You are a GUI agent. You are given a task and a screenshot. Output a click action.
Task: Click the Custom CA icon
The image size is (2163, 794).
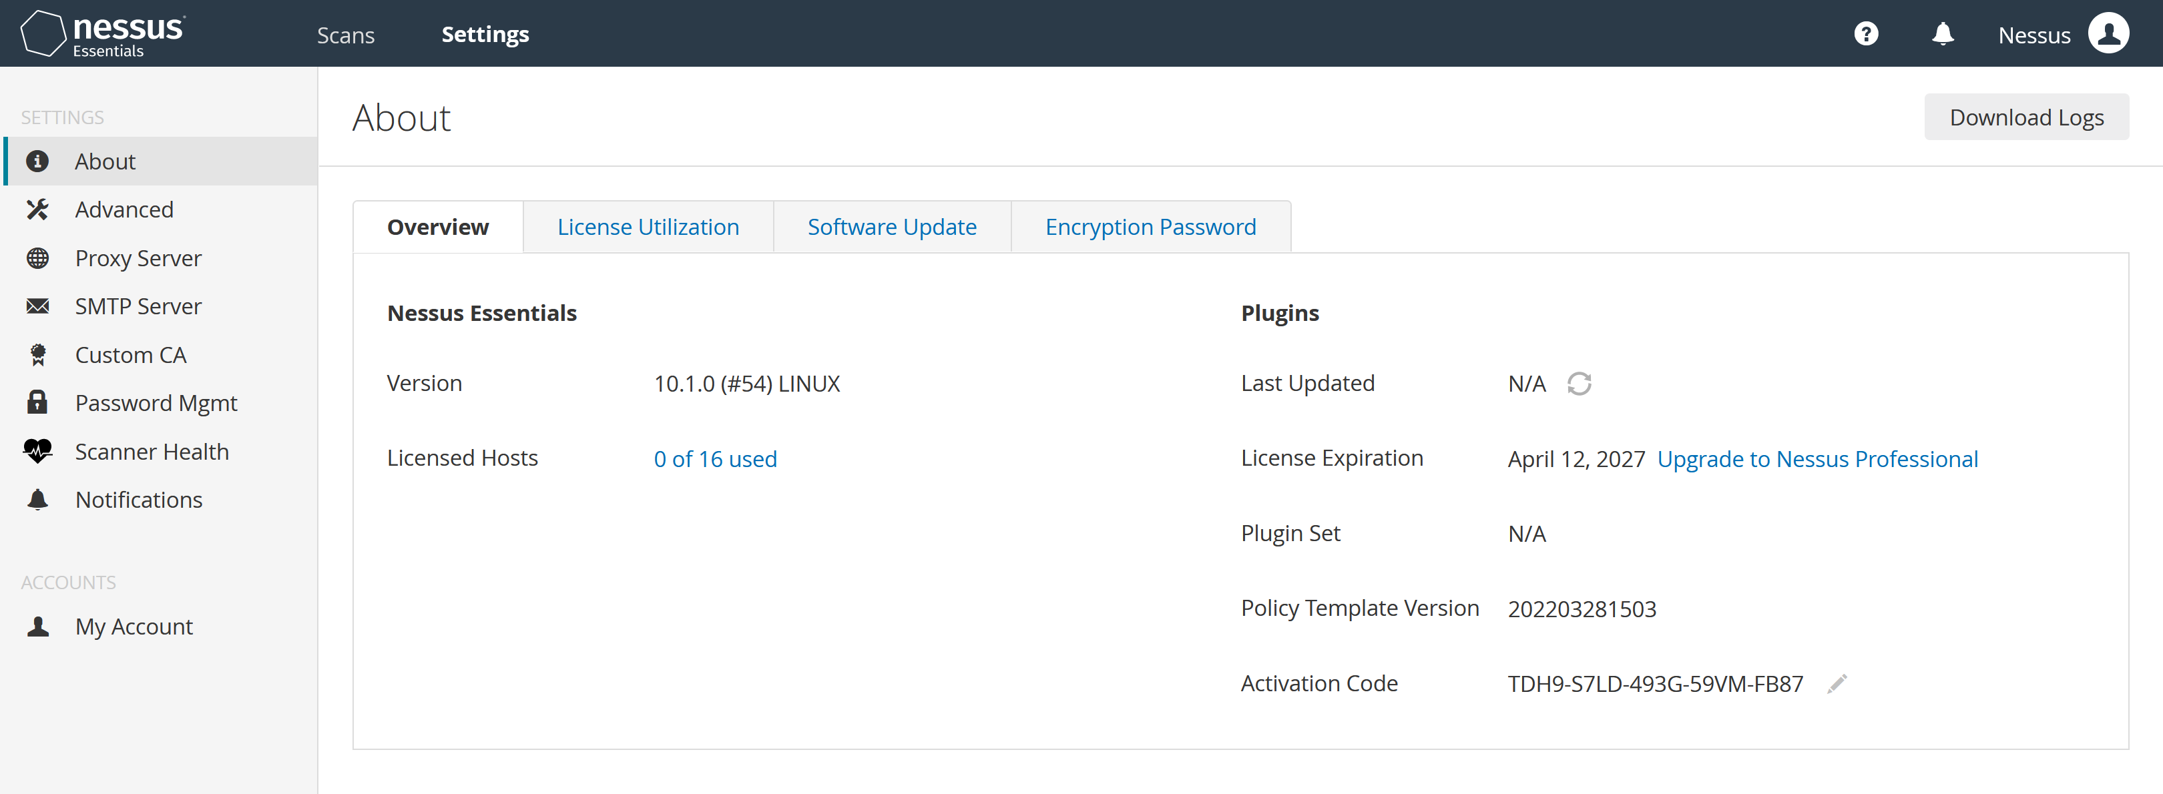click(37, 354)
